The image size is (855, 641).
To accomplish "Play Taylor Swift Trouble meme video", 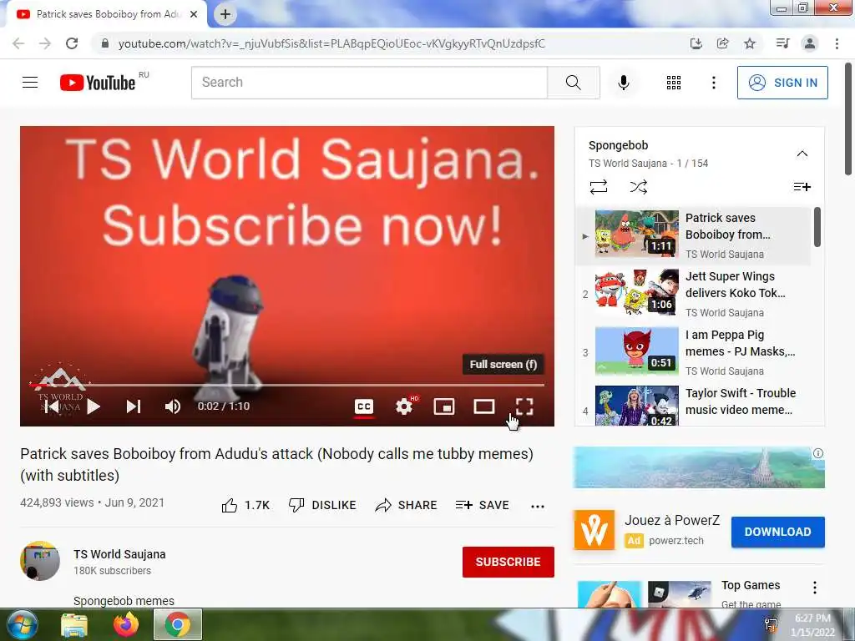I will (x=694, y=405).
